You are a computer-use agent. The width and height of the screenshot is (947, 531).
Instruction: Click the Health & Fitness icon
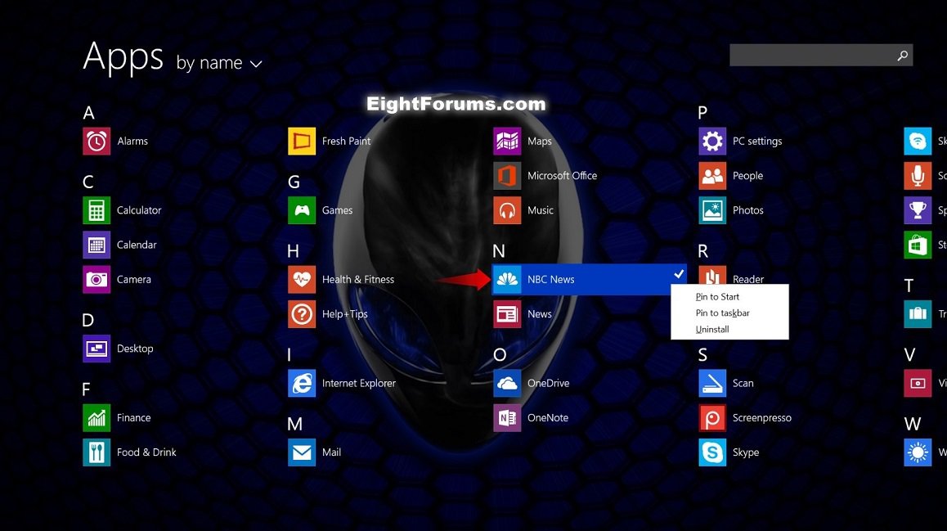pos(302,280)
